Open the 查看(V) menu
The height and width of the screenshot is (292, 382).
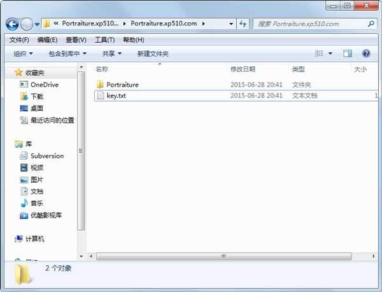76,39
